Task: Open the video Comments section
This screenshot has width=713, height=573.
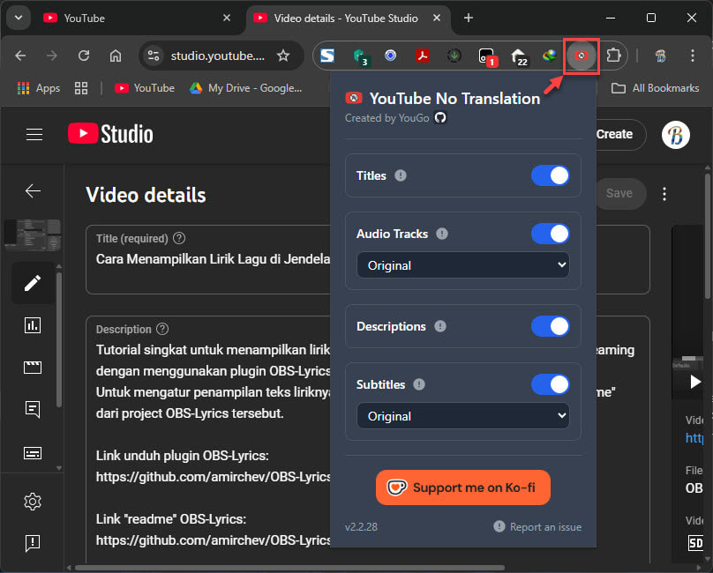Action: tap(33, 409)
